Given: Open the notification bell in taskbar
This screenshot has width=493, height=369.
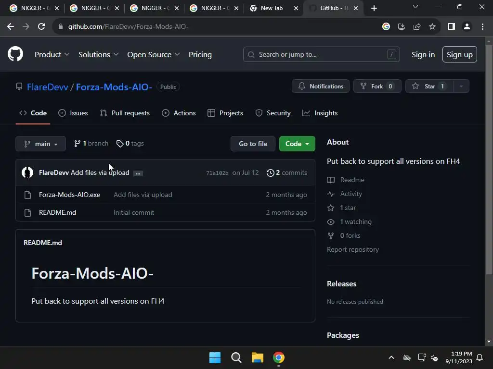Looking at the screenshot, I should (480, 357).
